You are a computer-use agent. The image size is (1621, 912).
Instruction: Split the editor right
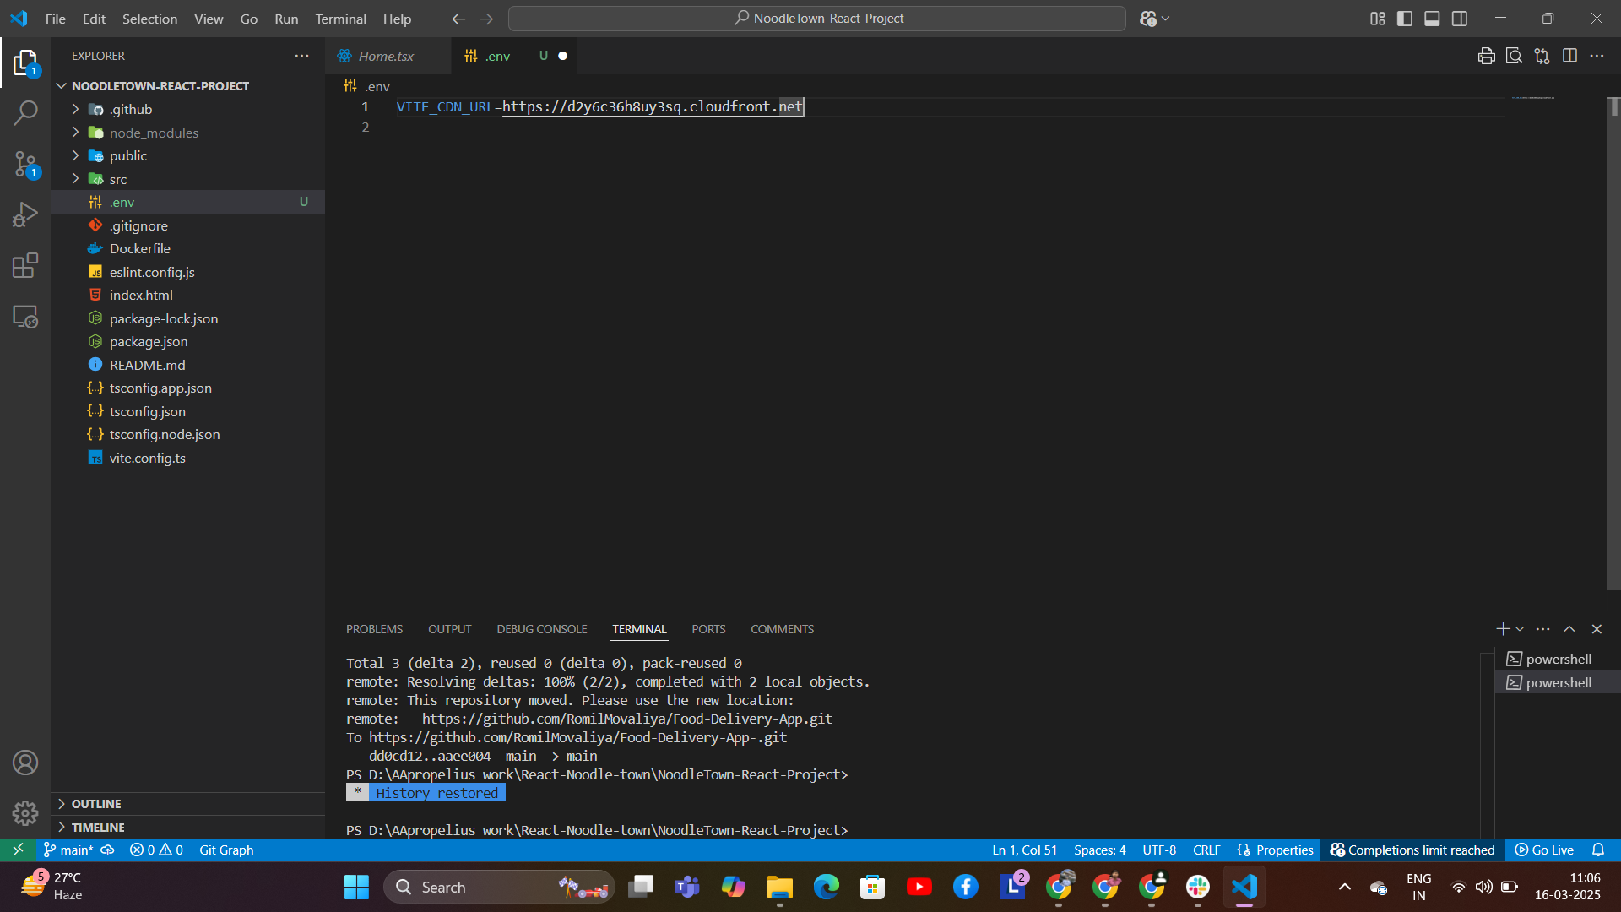tap(1569, 56)
